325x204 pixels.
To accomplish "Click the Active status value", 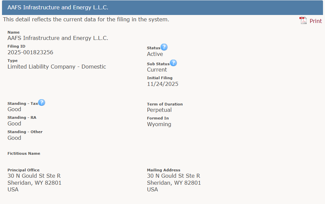I will [x=155, y=54].
